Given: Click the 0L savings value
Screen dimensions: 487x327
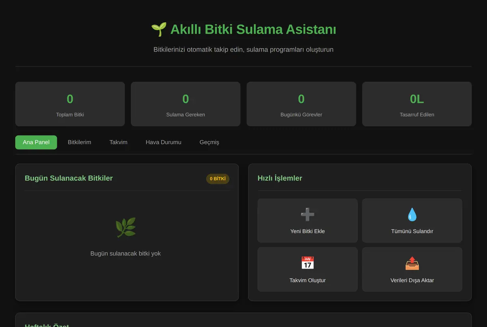Looking at the screenshot, I should pos(417,99).
